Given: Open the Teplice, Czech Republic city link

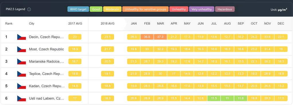Looking at the screenshot, I should coord(46,74).
